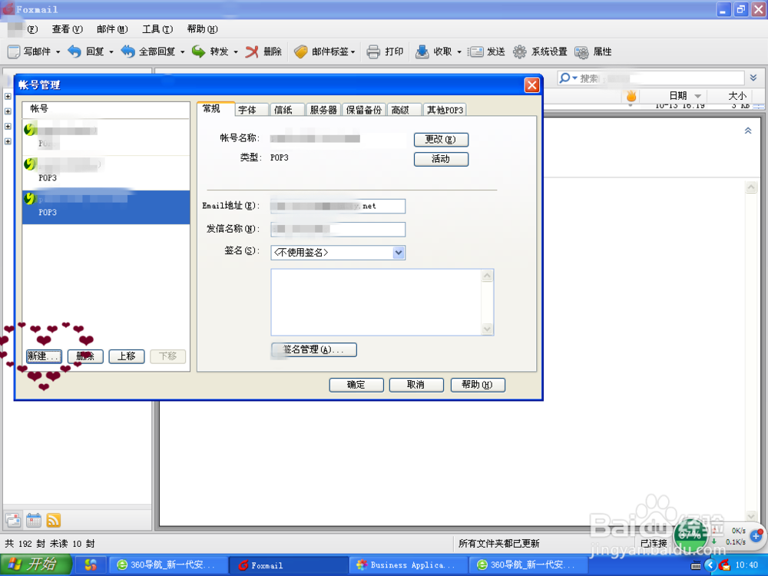Expand the 全部回复 dropdown arrow
Image resolution: width=768 pixels, height=576 pixels.
(x=182, y=51)
